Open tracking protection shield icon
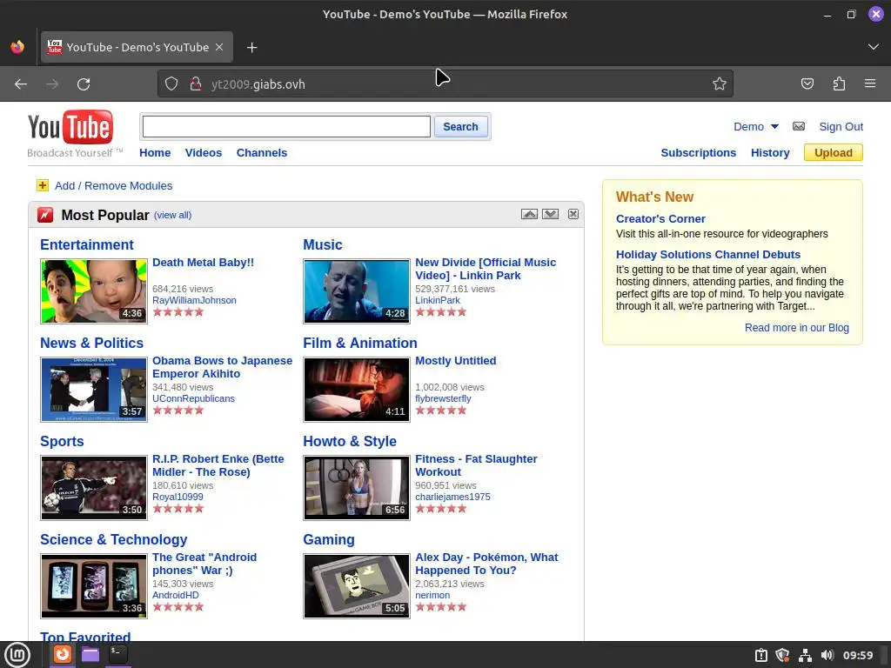 coord(171,84)
